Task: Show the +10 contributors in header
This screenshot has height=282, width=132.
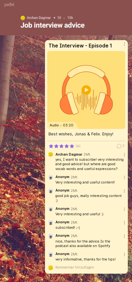Action: (57, 18)
